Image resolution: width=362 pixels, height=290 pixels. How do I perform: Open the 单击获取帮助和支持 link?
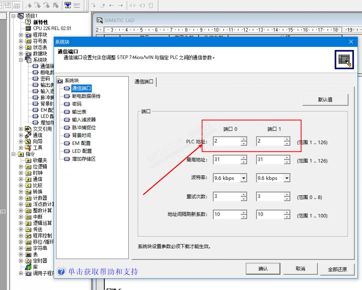click(x=103, y=272)
